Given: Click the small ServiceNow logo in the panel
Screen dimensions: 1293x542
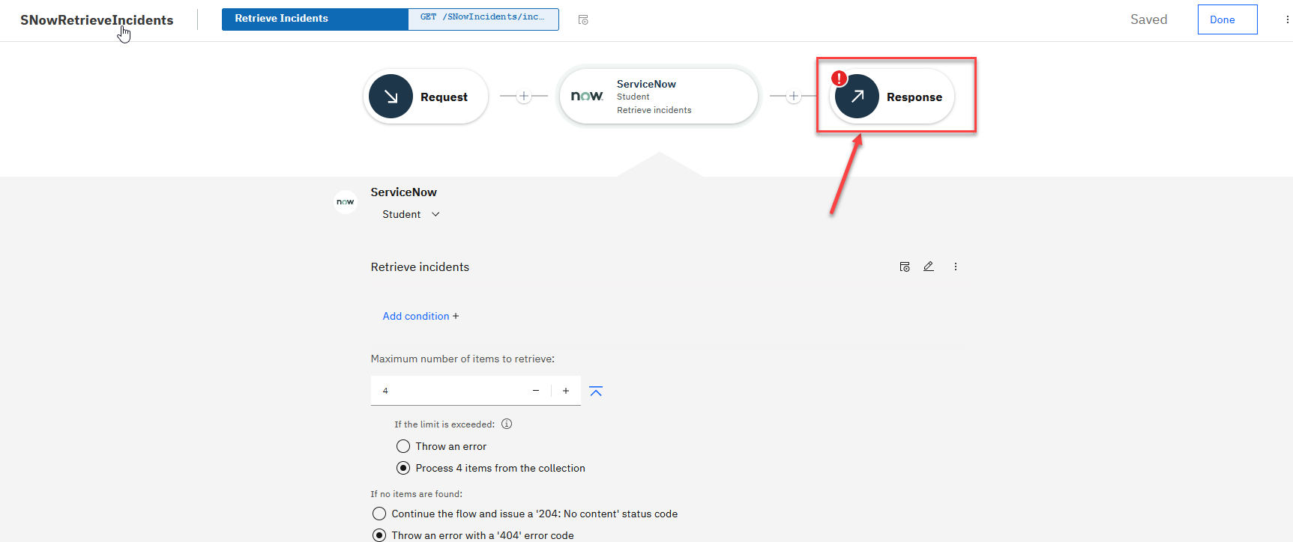Looking at the screenshot, I should (x=346, y=202).
